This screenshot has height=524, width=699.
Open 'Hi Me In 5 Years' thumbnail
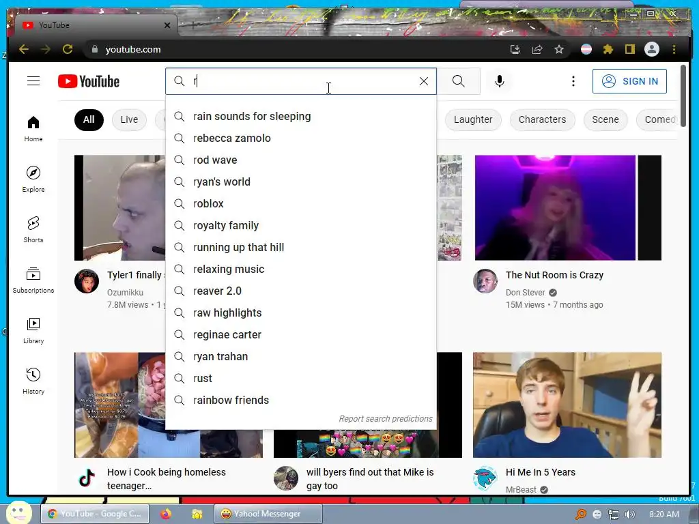567,405
